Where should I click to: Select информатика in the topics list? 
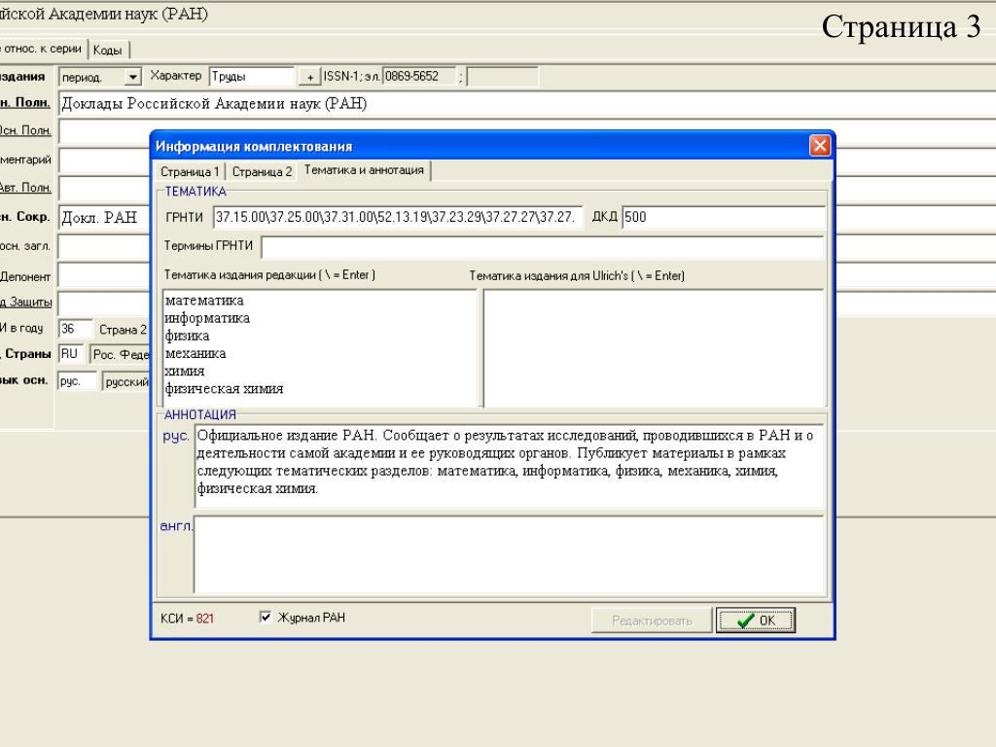pyautogui.click(x=207, y=318)
